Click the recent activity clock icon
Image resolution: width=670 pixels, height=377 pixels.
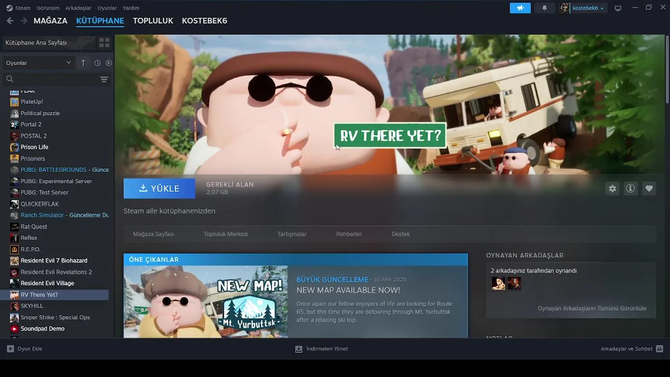click(97, 63)
